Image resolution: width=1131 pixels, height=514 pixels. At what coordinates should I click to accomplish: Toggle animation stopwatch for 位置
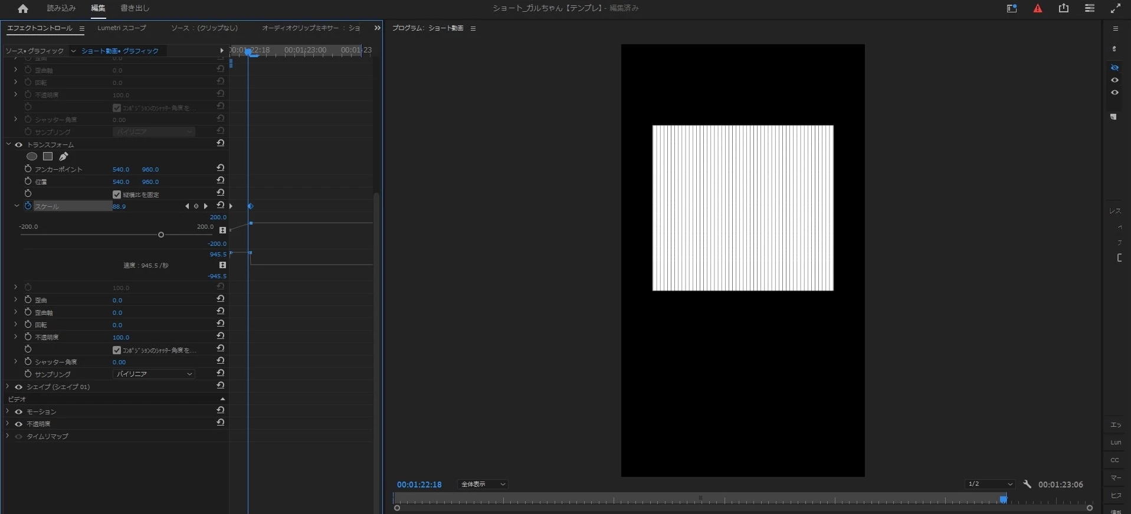(28, 181)
